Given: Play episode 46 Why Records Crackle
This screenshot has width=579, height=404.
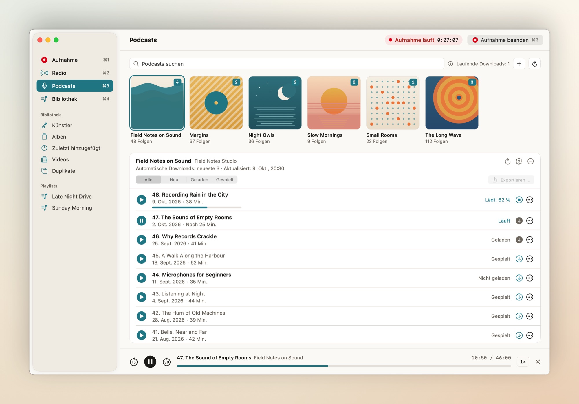Looking at the screenshot, I should coord(142,240).
